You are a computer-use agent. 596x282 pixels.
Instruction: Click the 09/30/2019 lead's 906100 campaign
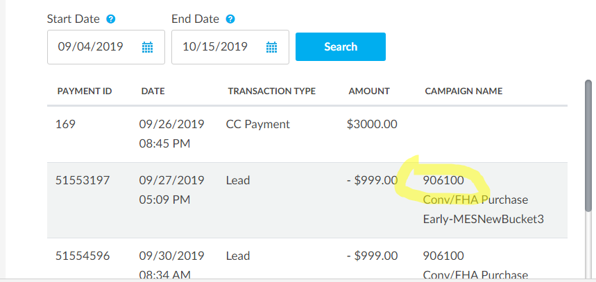pyautogui.click(x=443, y=256)
